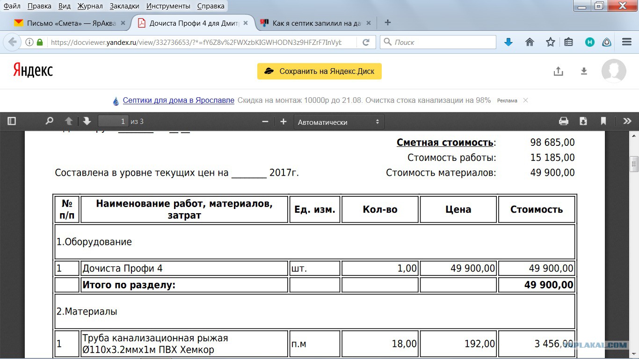The width and height of the screenshot is (639, 359).
Task: Zoom out the PDF with minus
Action: pos(265,122)
